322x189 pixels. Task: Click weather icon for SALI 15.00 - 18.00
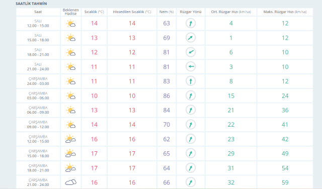click(x=71, y=38)
